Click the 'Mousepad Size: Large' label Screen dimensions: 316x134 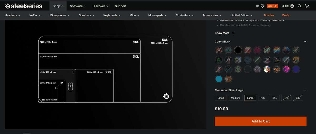[229, 90]
